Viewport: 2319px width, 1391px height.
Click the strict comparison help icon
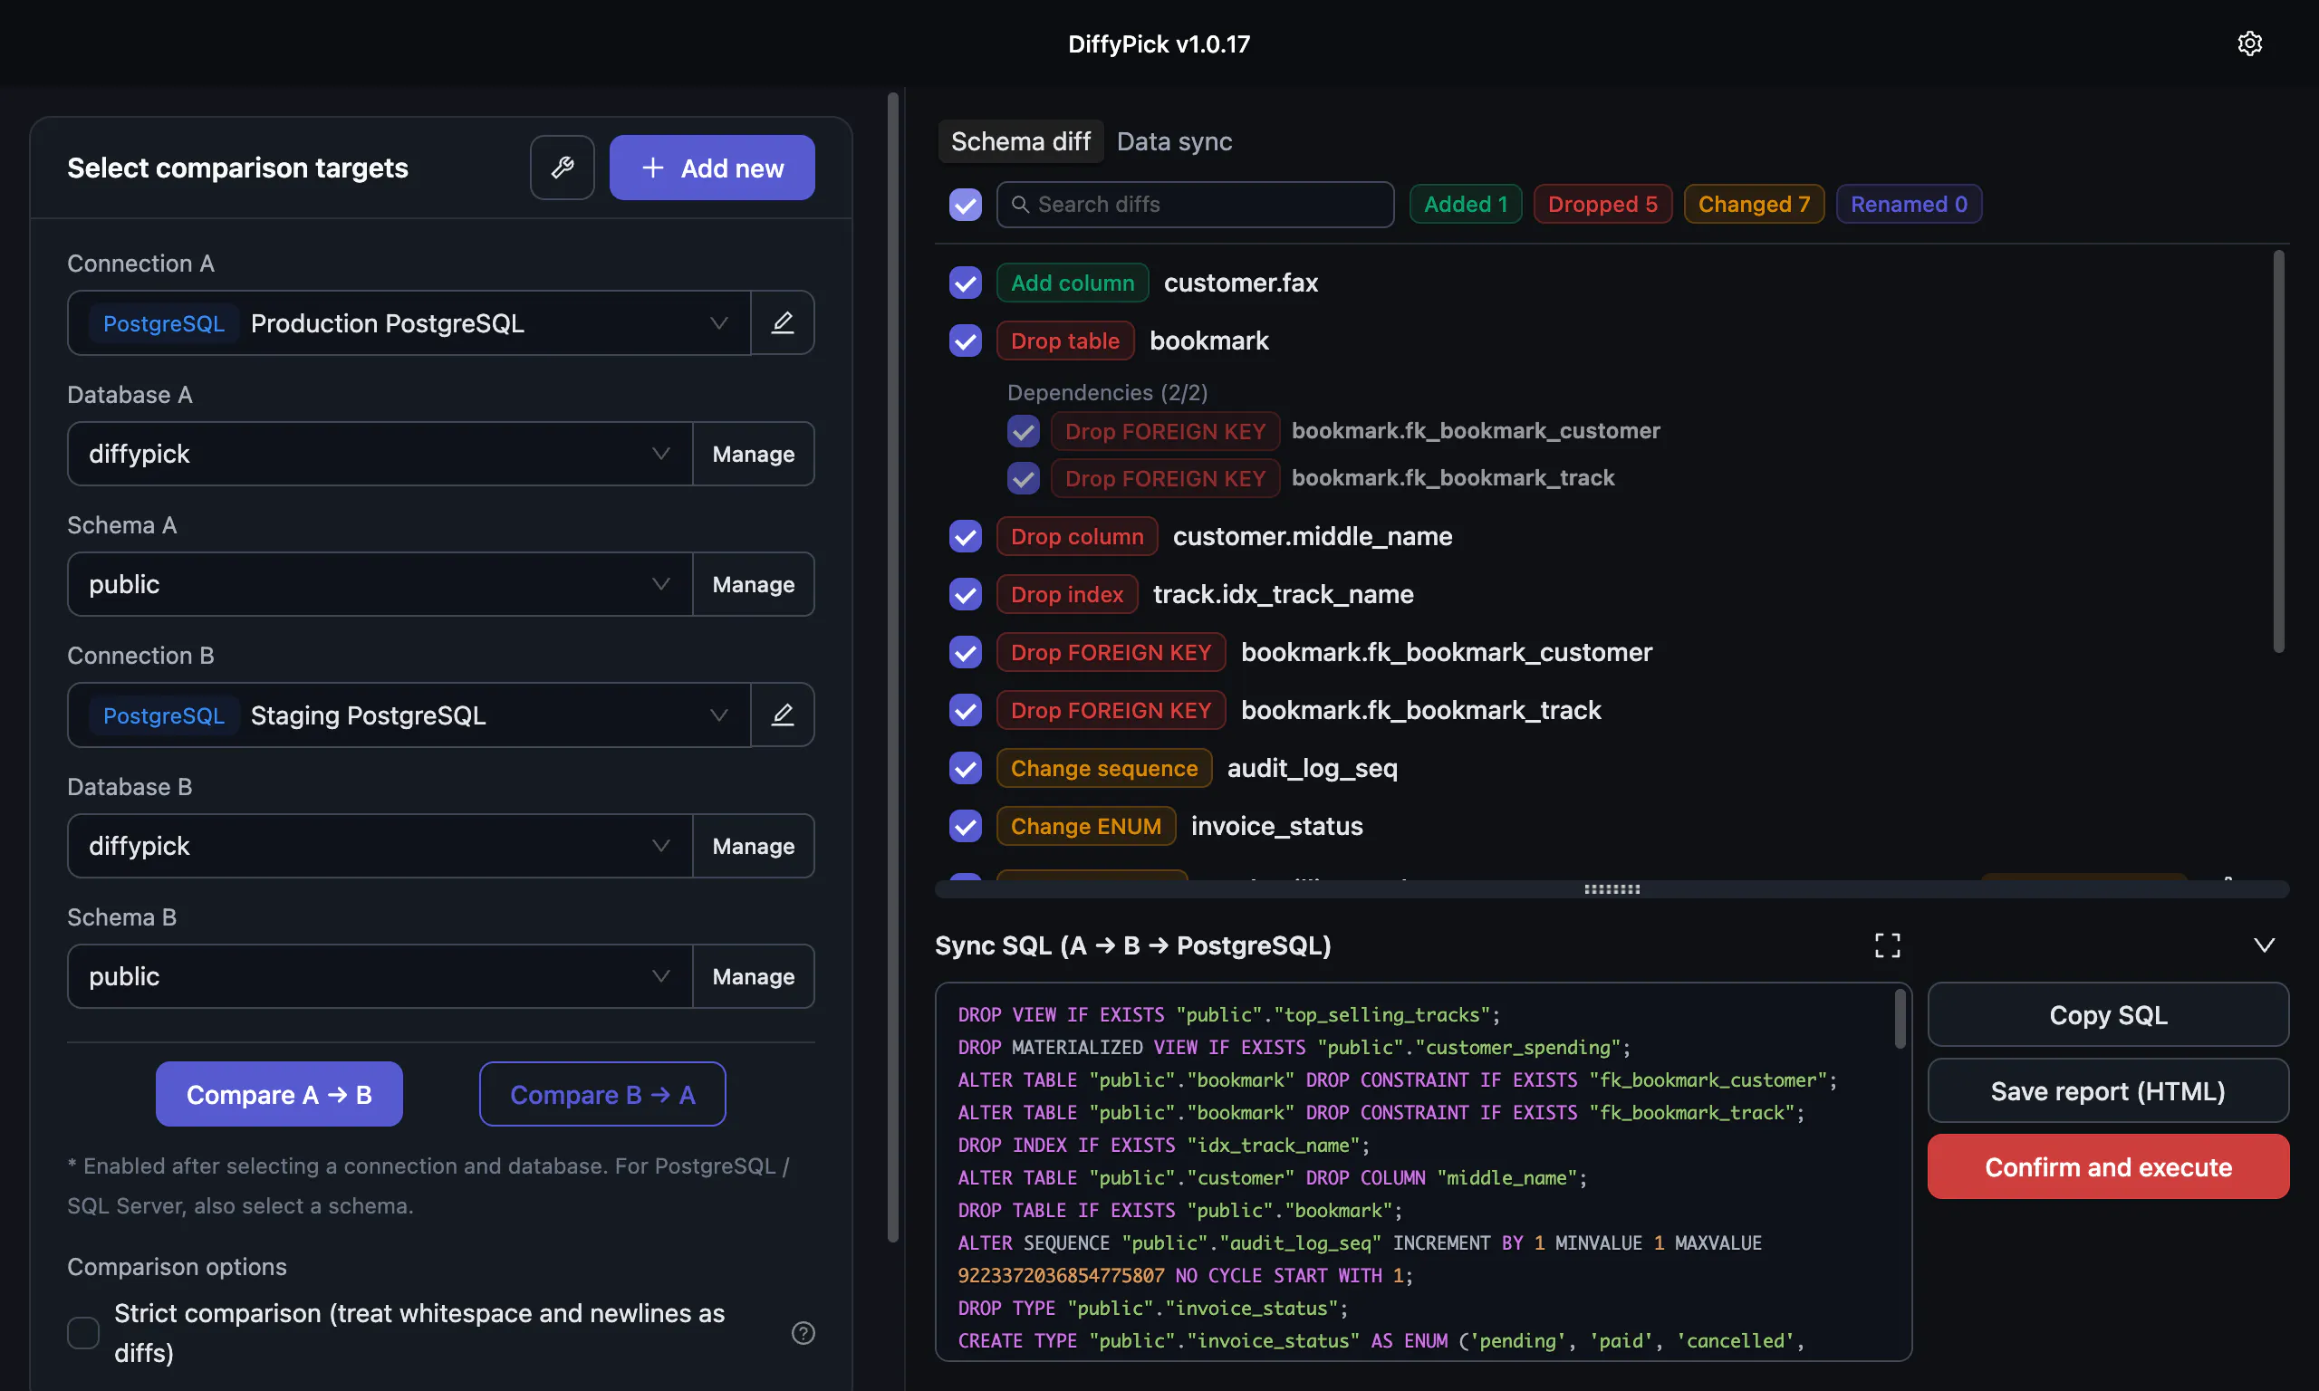803,1333
